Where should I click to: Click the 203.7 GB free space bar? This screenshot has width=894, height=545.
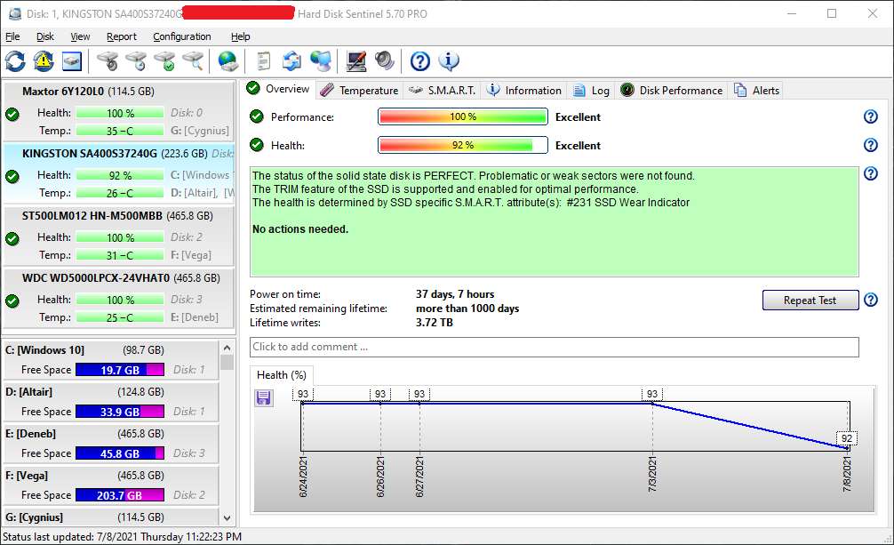click(x=120, y=495)
